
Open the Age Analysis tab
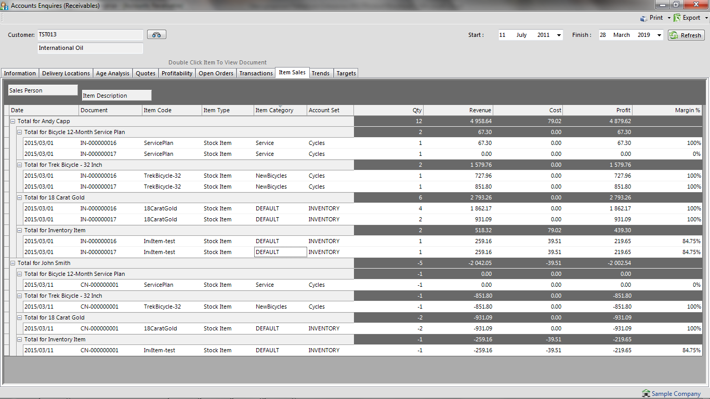coord(112,73)
